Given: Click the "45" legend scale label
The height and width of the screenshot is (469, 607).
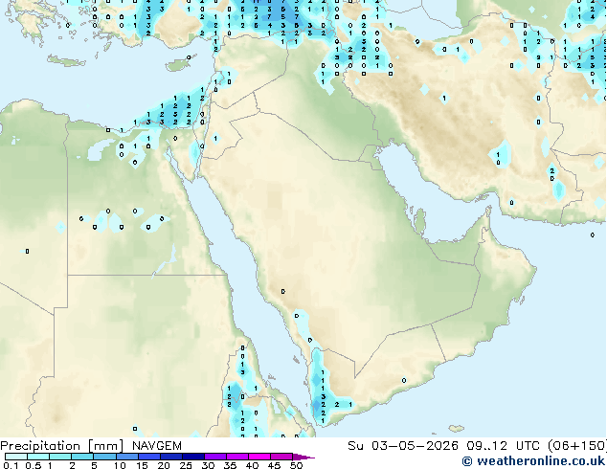Looking at the screenshot, I should [274, 465].
